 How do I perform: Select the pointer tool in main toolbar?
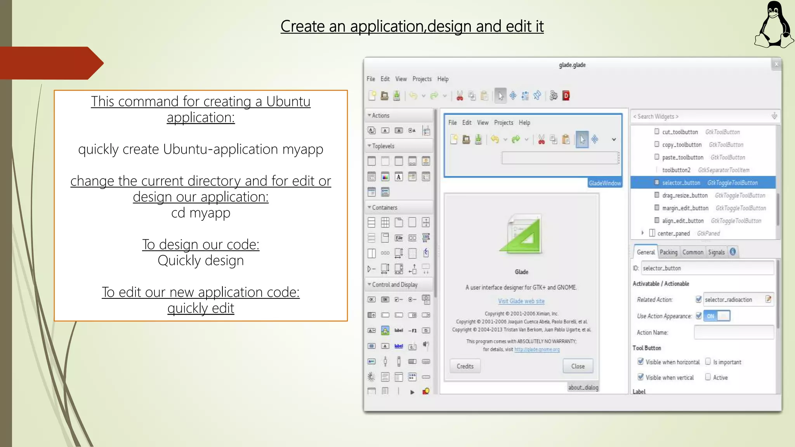click(x=500, y=95)
